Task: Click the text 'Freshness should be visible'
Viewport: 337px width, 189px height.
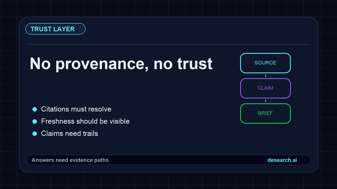Action: point(85,122)
